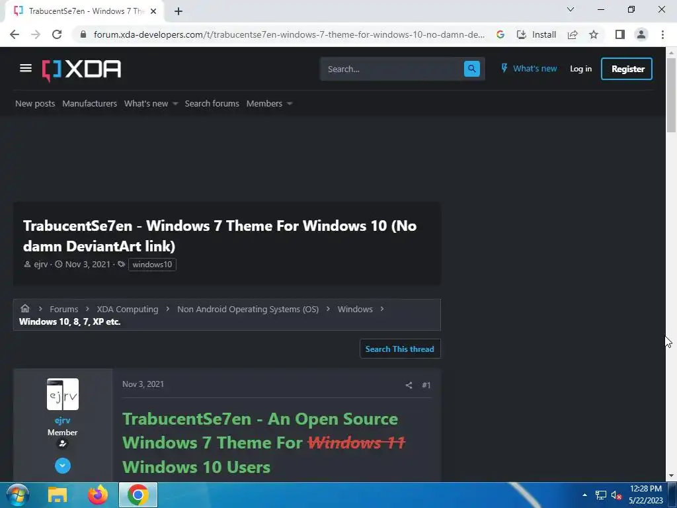Open a new browser tab
677x508 pixels.
(x=179, y=11)
